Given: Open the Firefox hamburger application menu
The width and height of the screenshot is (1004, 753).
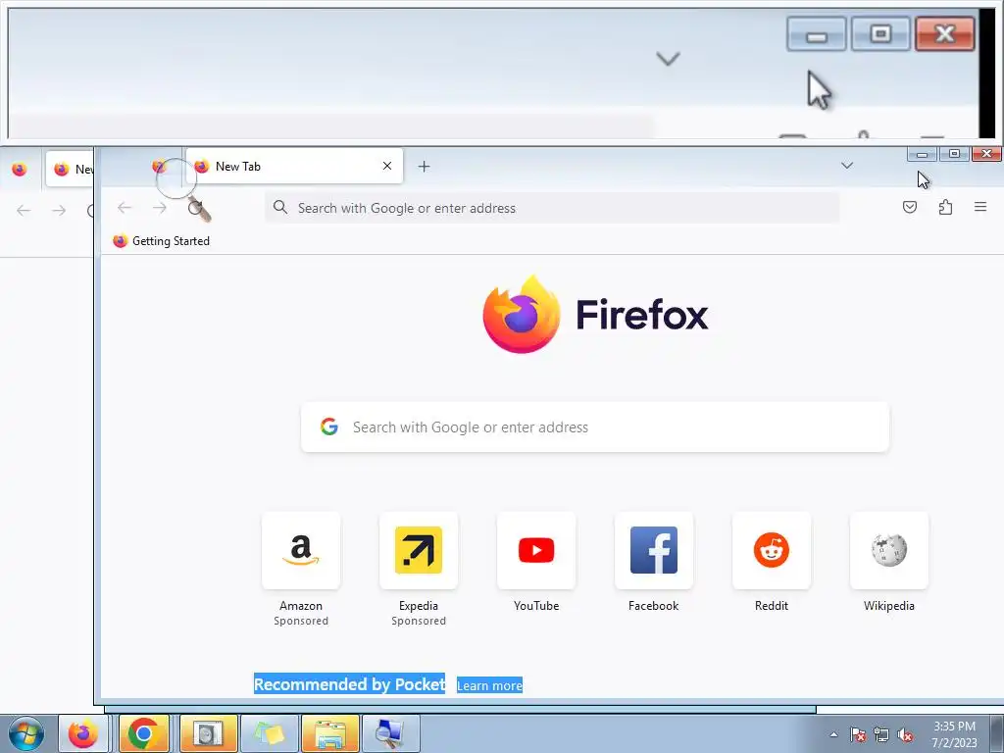Looking at the screenshot, I should pos(980,207).
